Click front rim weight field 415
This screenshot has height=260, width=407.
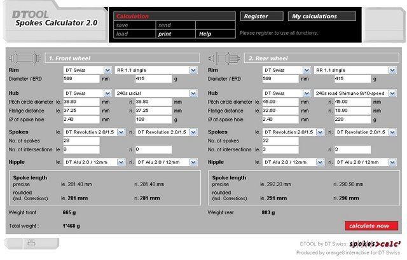click(x=153, y=79)
